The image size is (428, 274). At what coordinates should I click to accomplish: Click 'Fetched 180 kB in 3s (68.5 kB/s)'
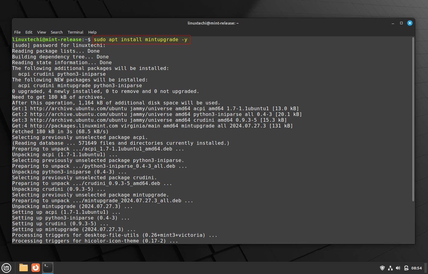(x=60, y=132)
